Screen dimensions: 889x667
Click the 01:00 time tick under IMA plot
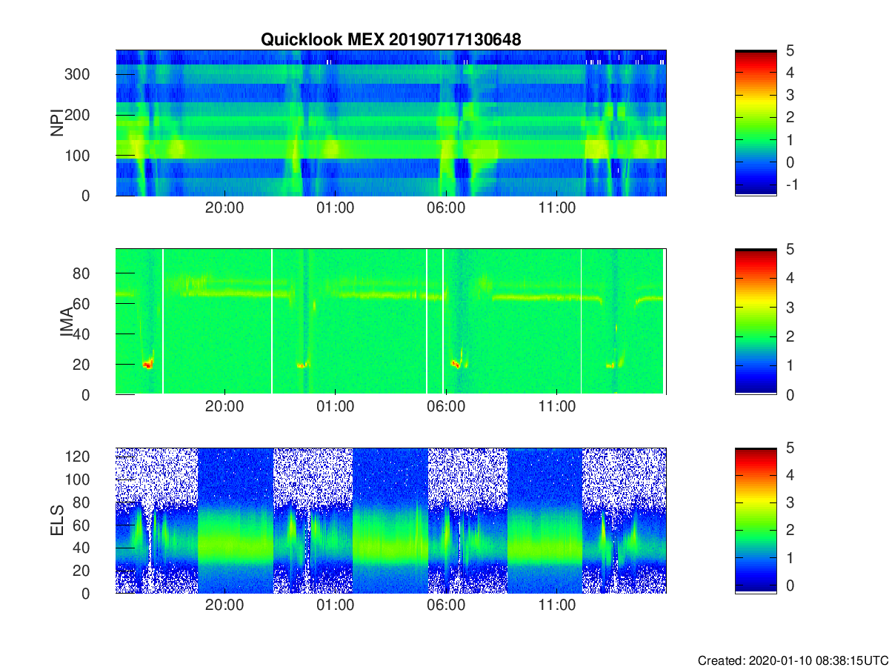(x=336, y=408)
